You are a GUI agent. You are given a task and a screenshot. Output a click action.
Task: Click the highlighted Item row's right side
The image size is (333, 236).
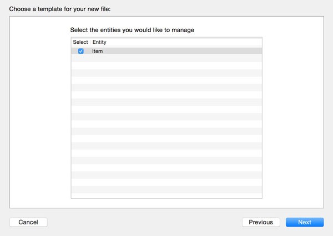(213, 51)
